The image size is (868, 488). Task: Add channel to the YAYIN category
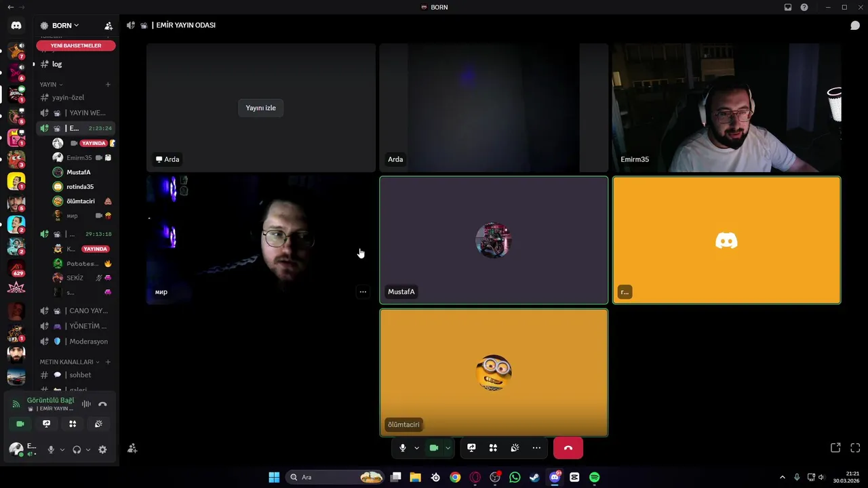(x=108, y=85)
